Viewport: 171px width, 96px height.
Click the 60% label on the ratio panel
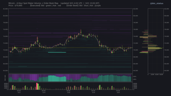[x=135, y=77]
